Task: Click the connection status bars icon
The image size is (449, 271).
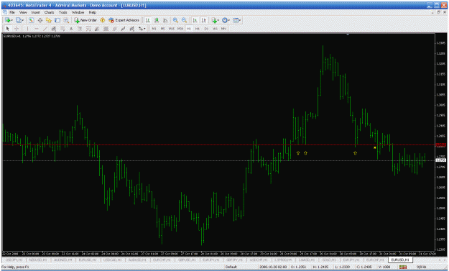Action: coord(403,267)
